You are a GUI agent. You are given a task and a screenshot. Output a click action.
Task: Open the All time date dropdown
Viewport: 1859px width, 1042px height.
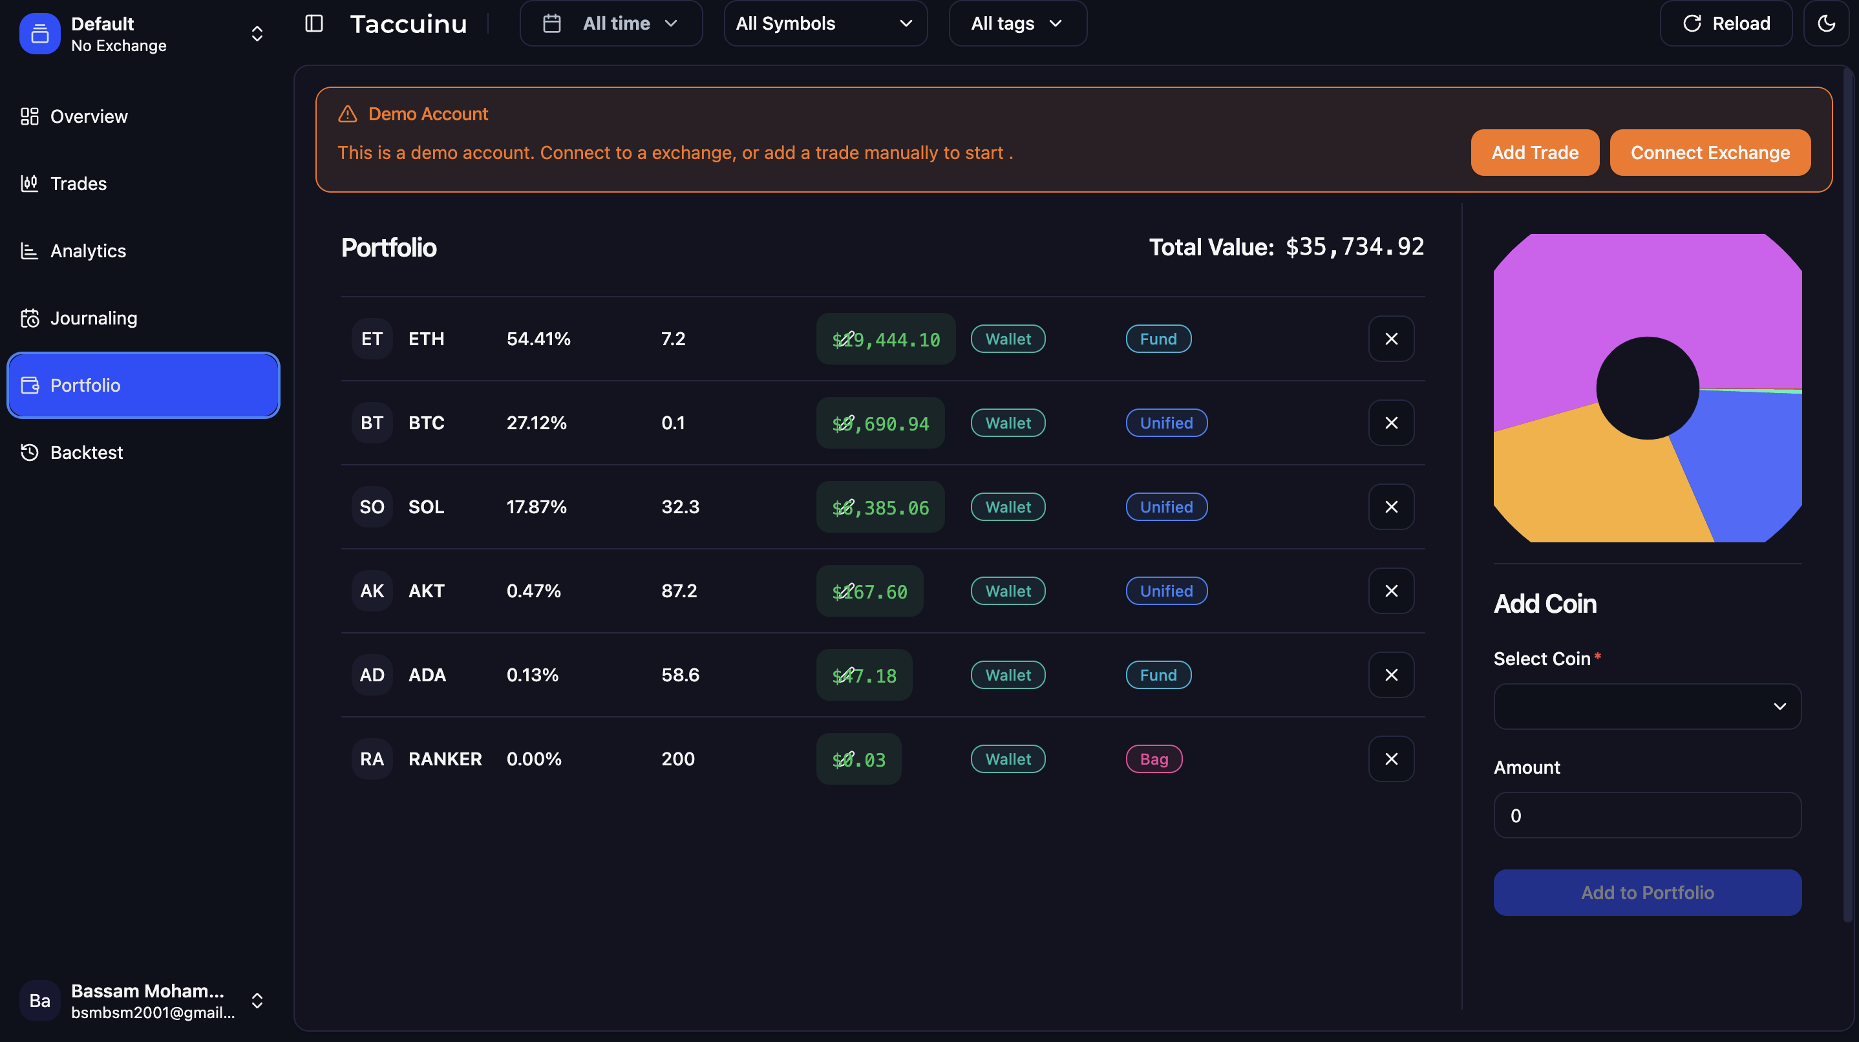611,24
